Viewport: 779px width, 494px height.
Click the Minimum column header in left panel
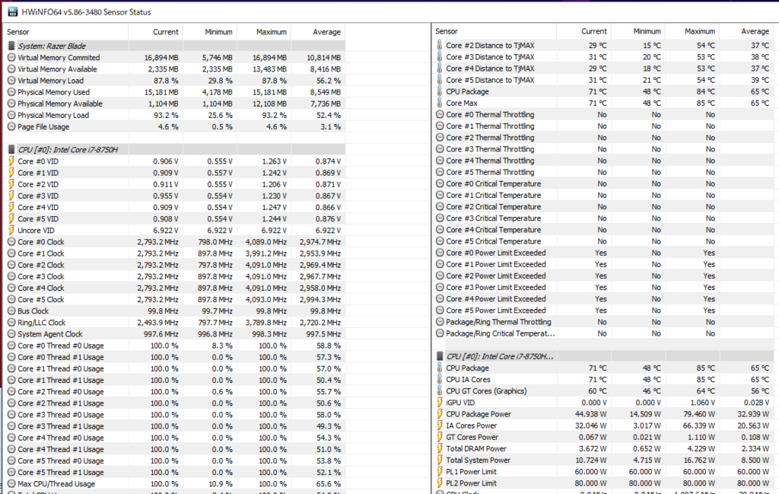pyautogui.click(x=210, y=32)
